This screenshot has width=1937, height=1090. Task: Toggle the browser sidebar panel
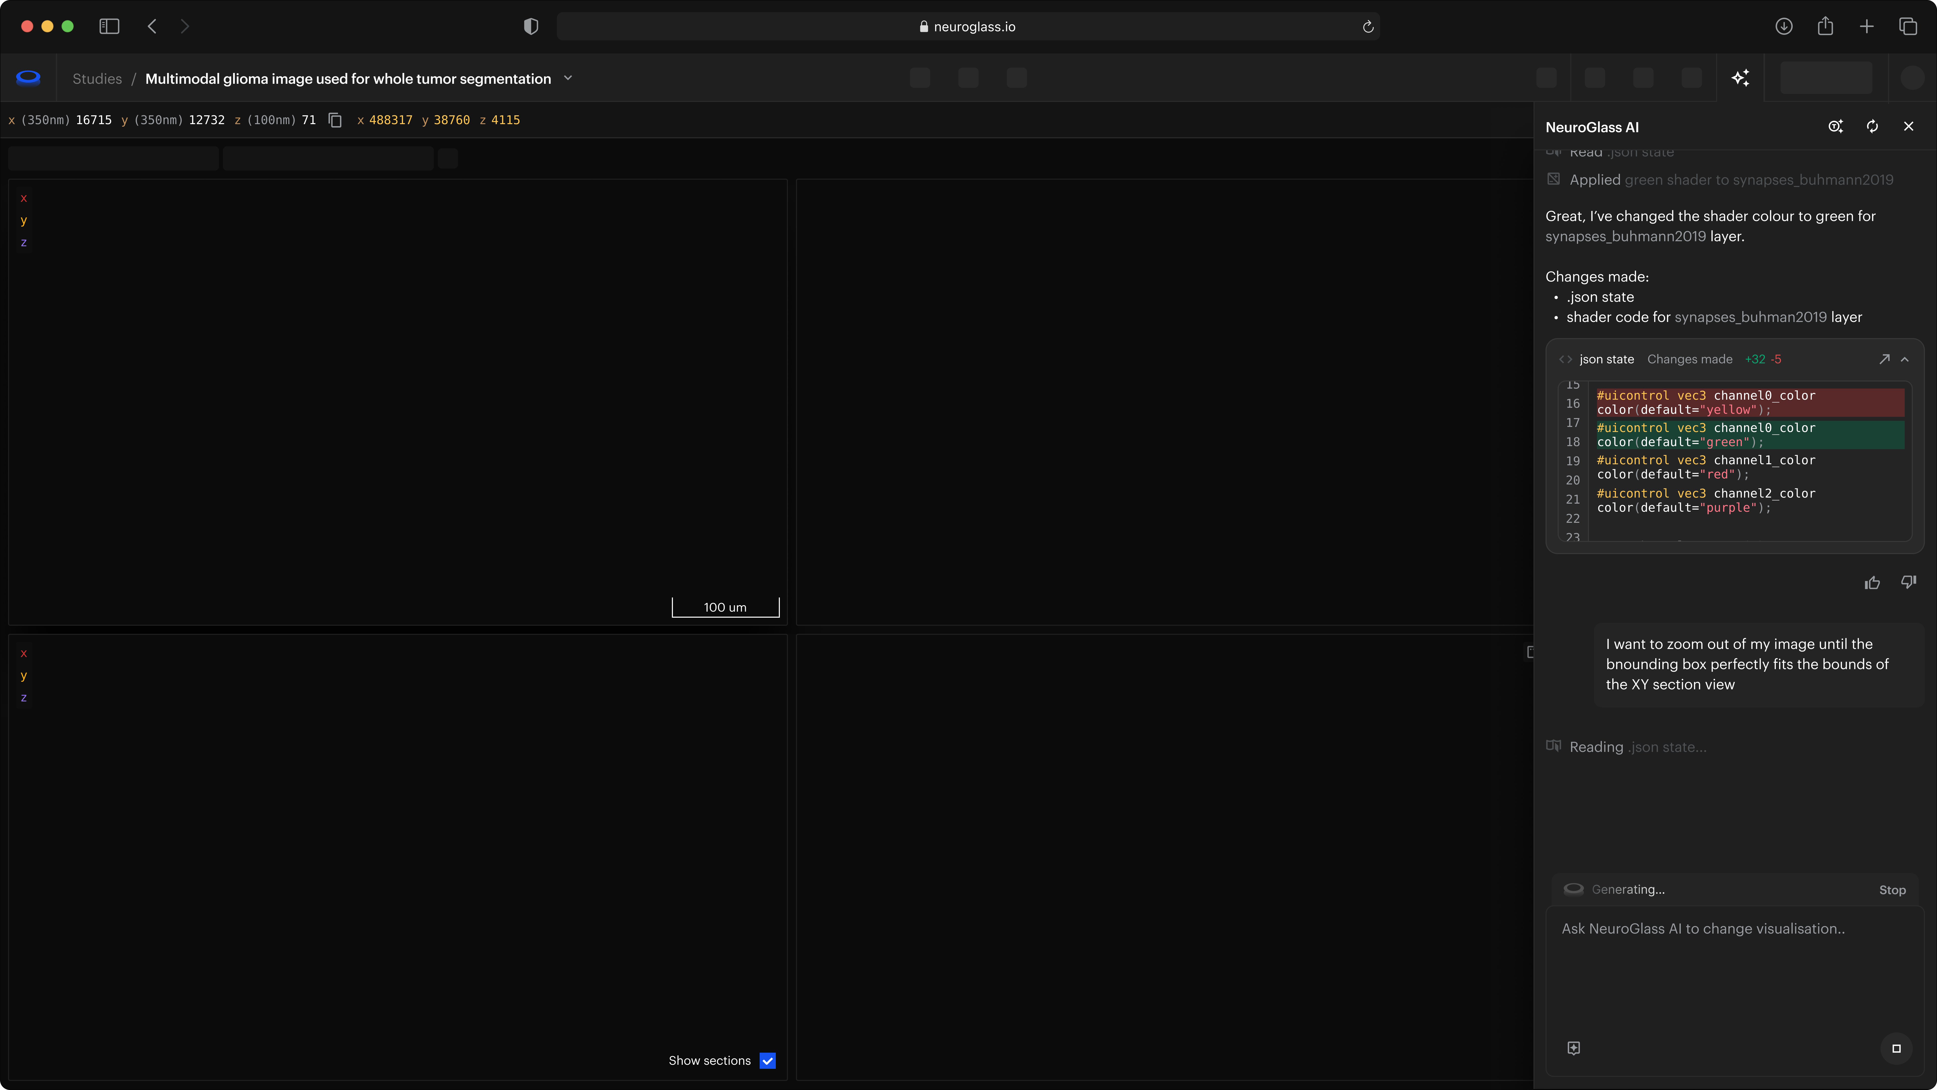tap(109, 26)
